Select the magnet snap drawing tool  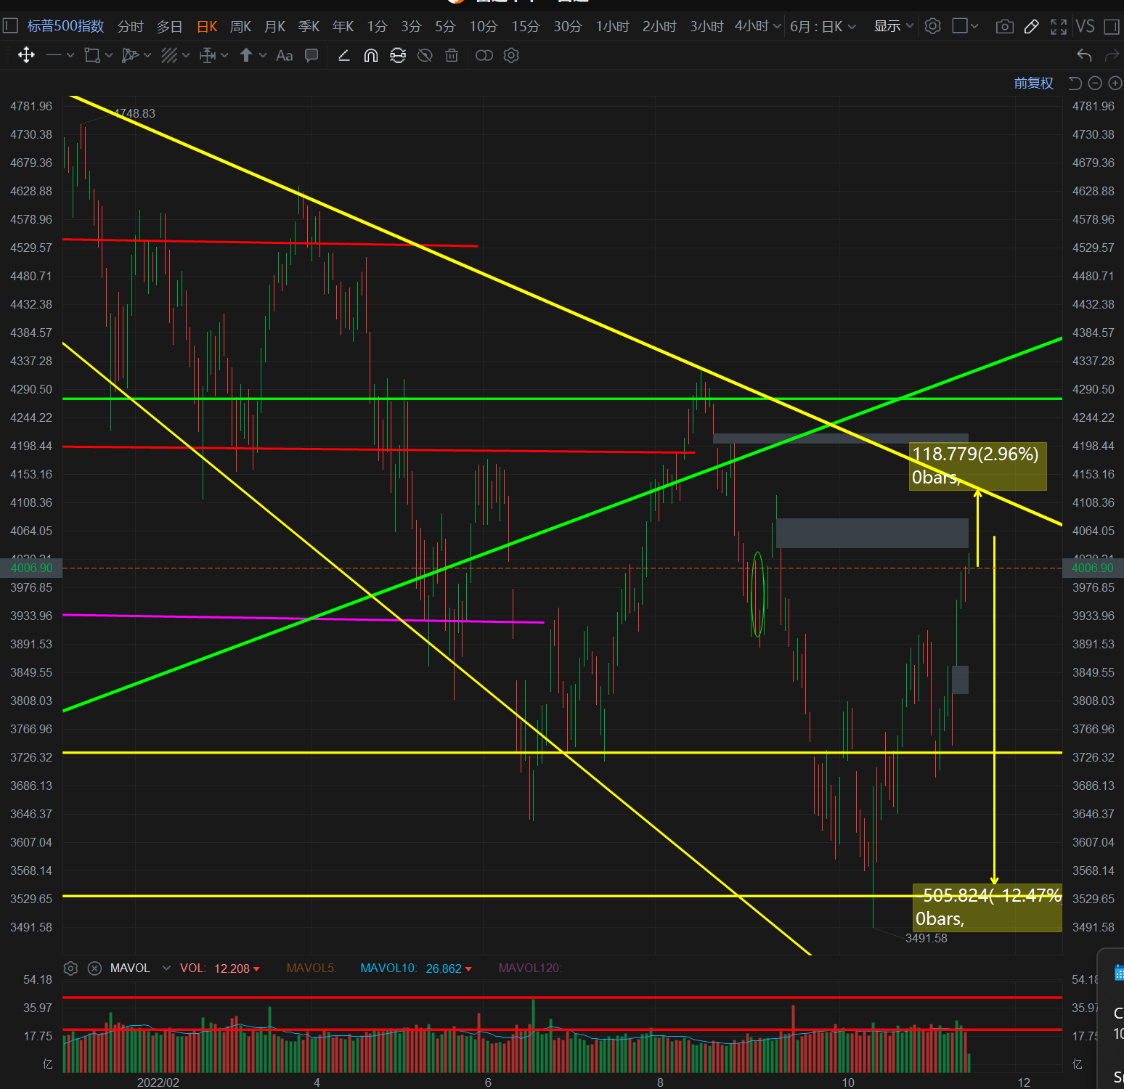[x=371, y=56]
